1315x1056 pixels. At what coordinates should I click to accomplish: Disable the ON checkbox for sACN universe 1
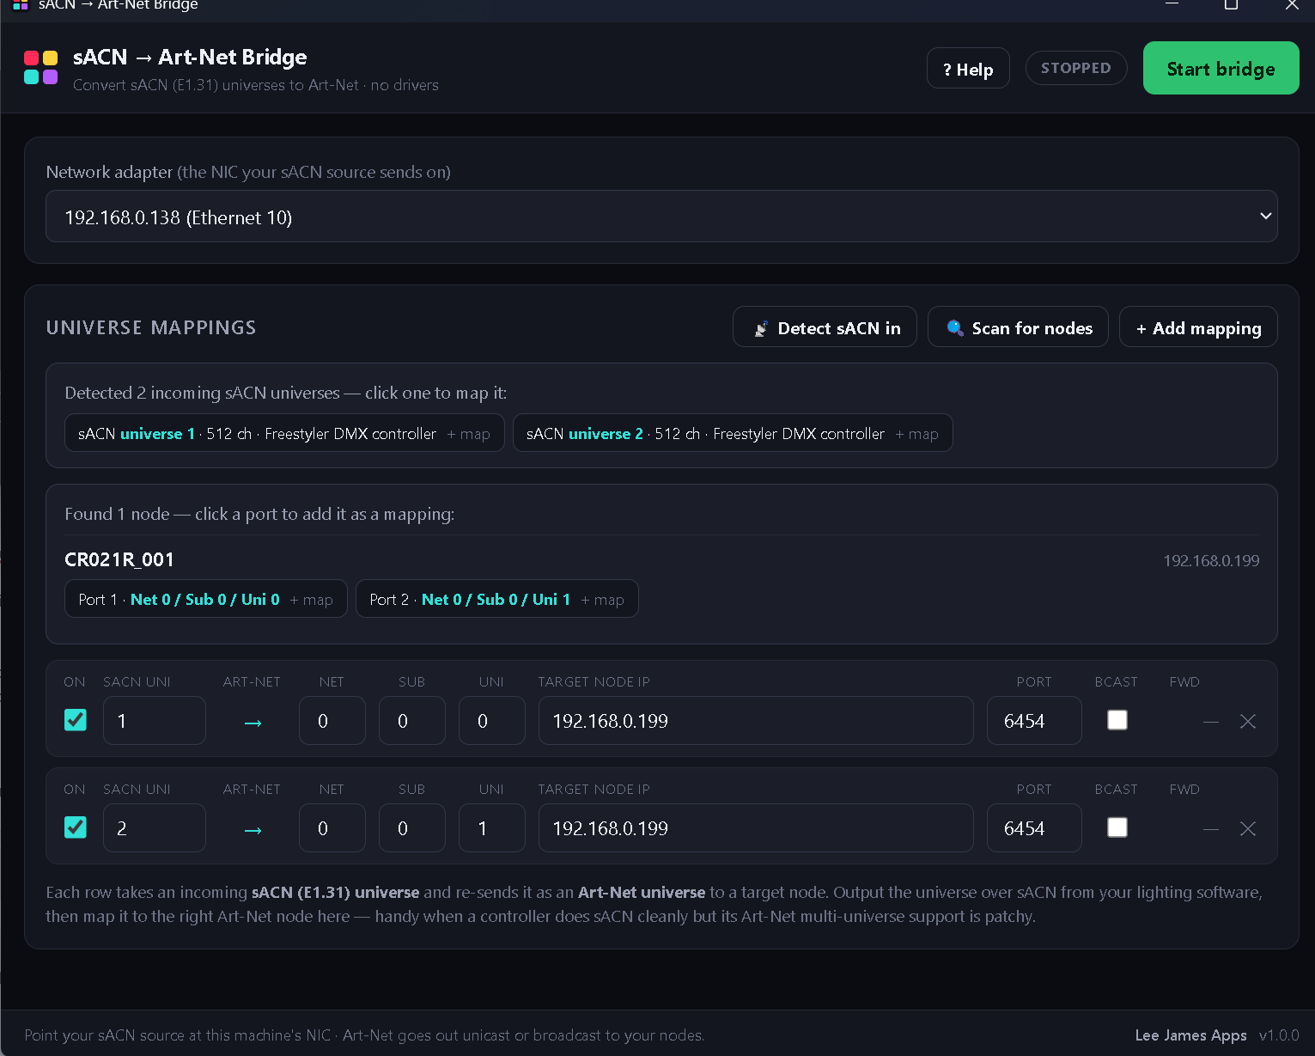76,720
